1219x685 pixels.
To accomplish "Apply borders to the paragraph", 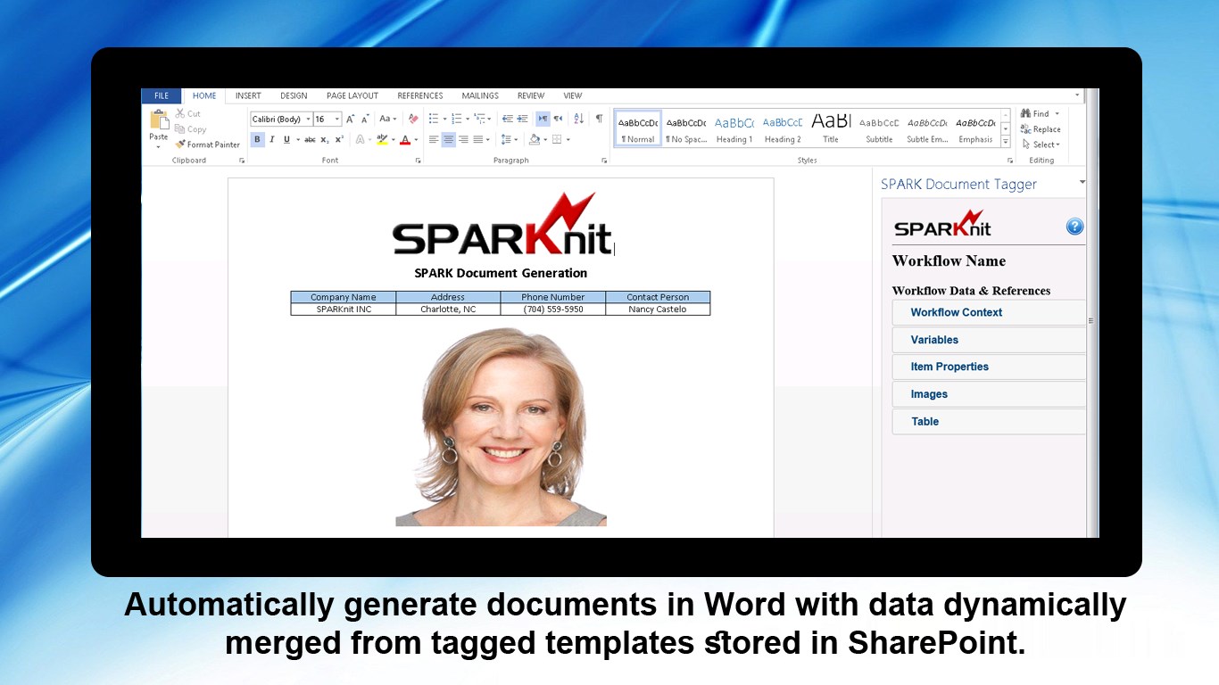I will point(557,140).
